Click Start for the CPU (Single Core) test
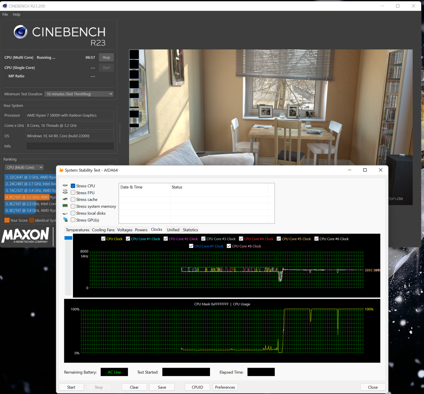The width and height of the screenshot is (424, 394). (x=106, y=68)
